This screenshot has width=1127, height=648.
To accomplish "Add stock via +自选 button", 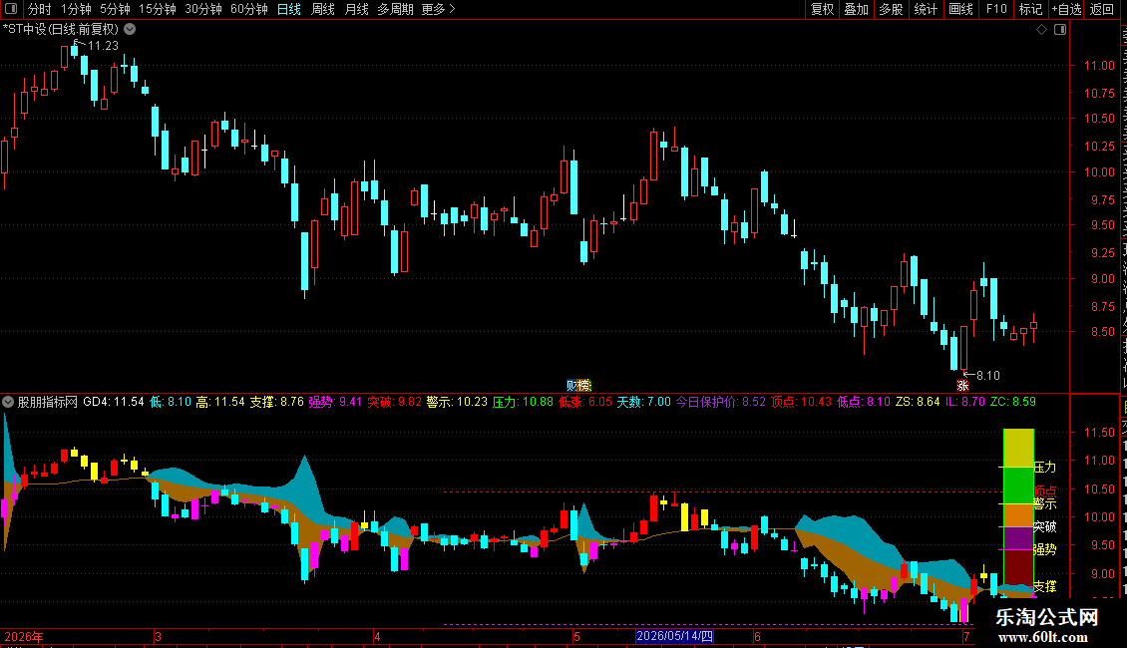I will [1066, 9].
